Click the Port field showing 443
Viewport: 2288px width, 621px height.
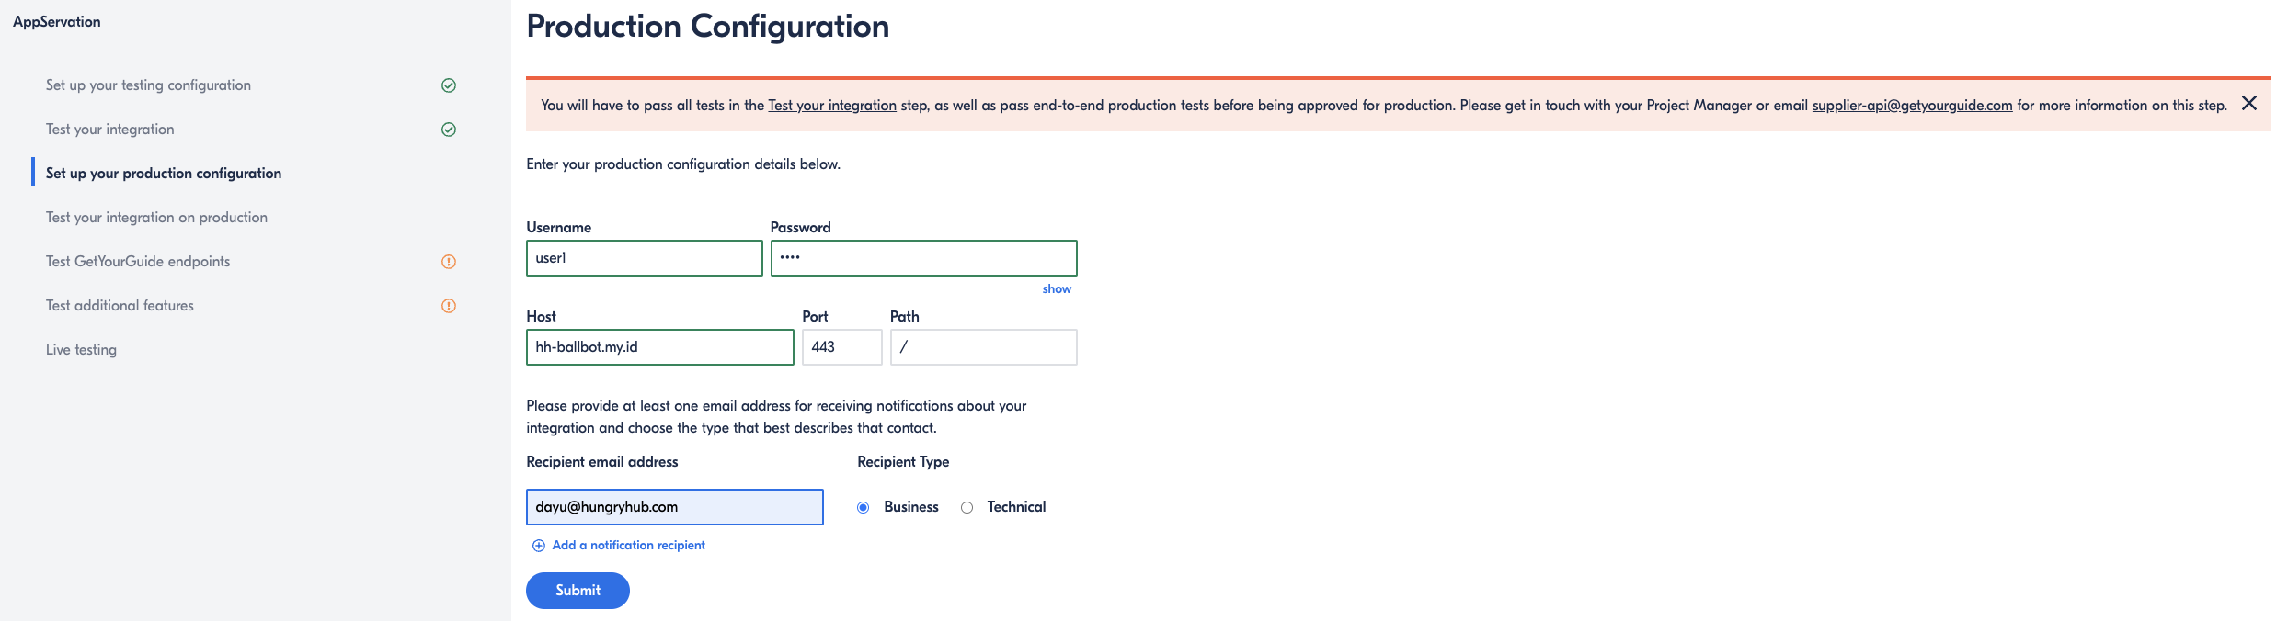[841, 347]
